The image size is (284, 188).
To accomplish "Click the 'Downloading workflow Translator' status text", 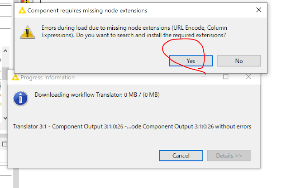I will click(x=103, y=95).
